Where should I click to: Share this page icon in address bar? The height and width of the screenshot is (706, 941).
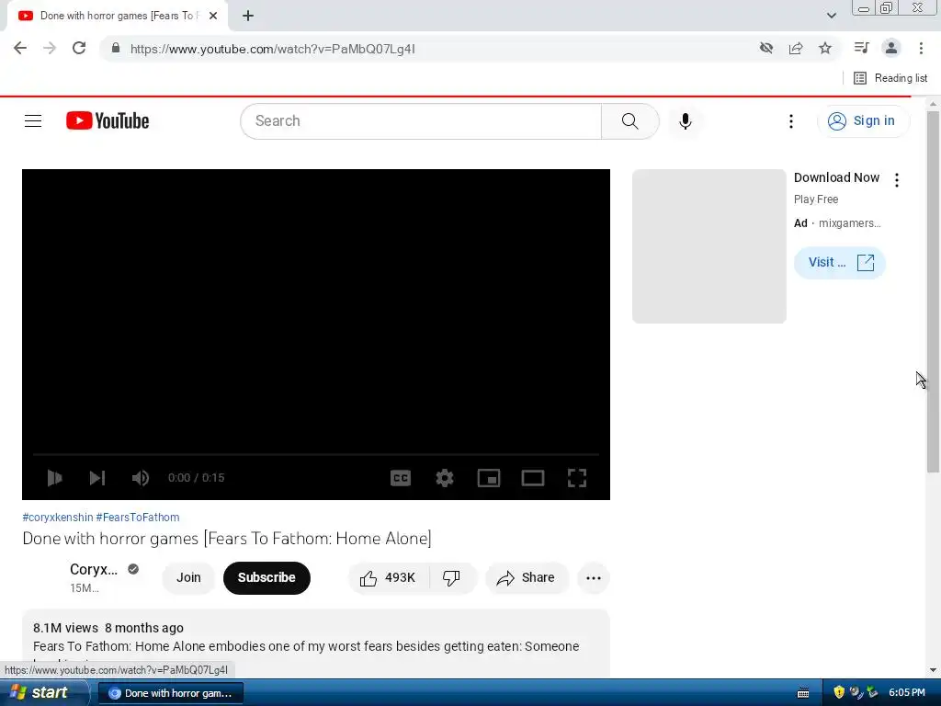pyautogui.click(x=796, y=48)
